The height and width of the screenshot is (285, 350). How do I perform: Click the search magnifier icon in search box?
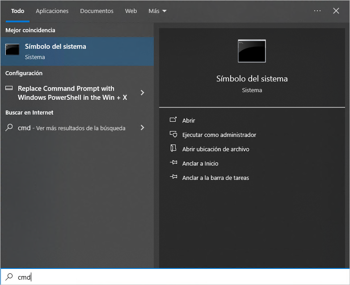pos(9,277)
